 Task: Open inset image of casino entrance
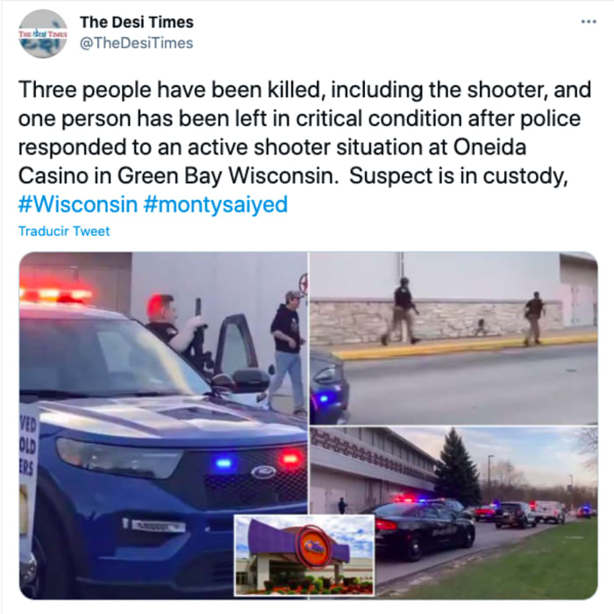pos(304,555)
